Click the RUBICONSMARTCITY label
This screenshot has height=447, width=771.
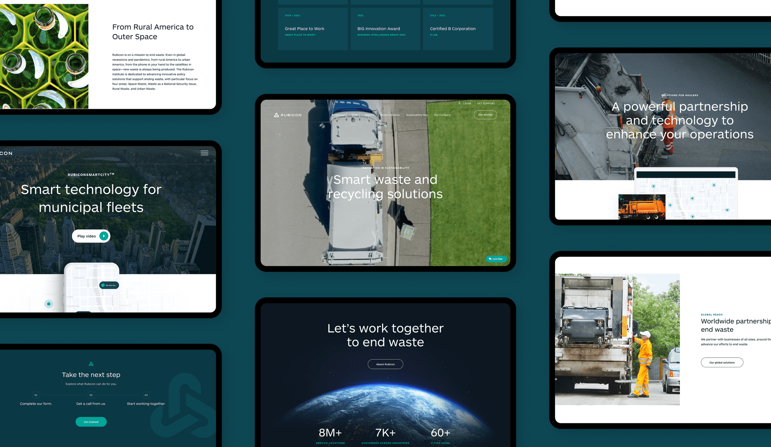point(91,174)
